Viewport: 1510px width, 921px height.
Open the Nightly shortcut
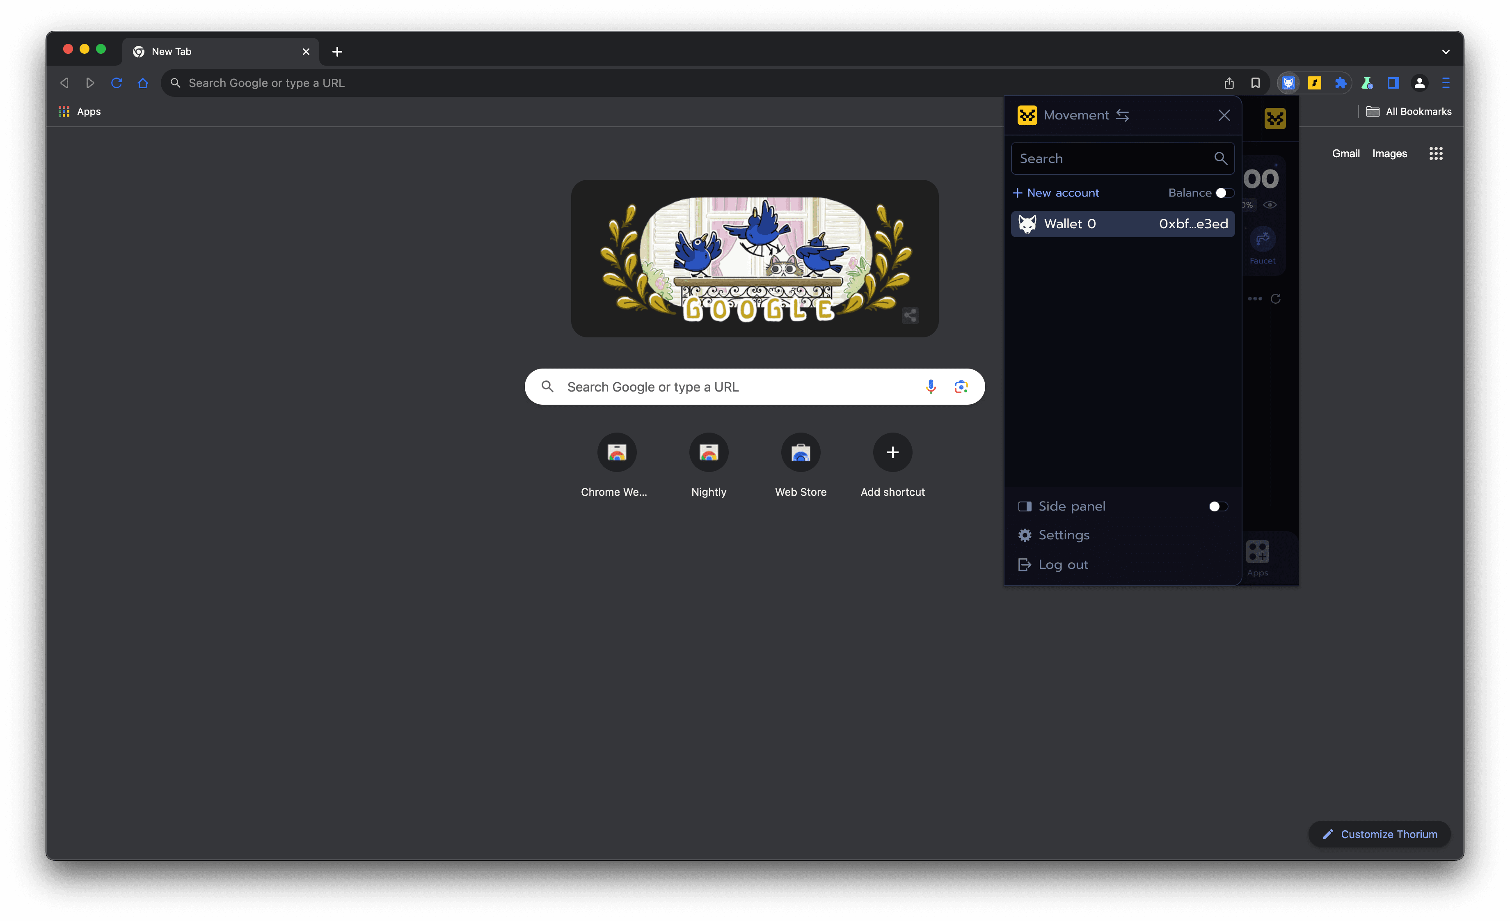(708, 465)
